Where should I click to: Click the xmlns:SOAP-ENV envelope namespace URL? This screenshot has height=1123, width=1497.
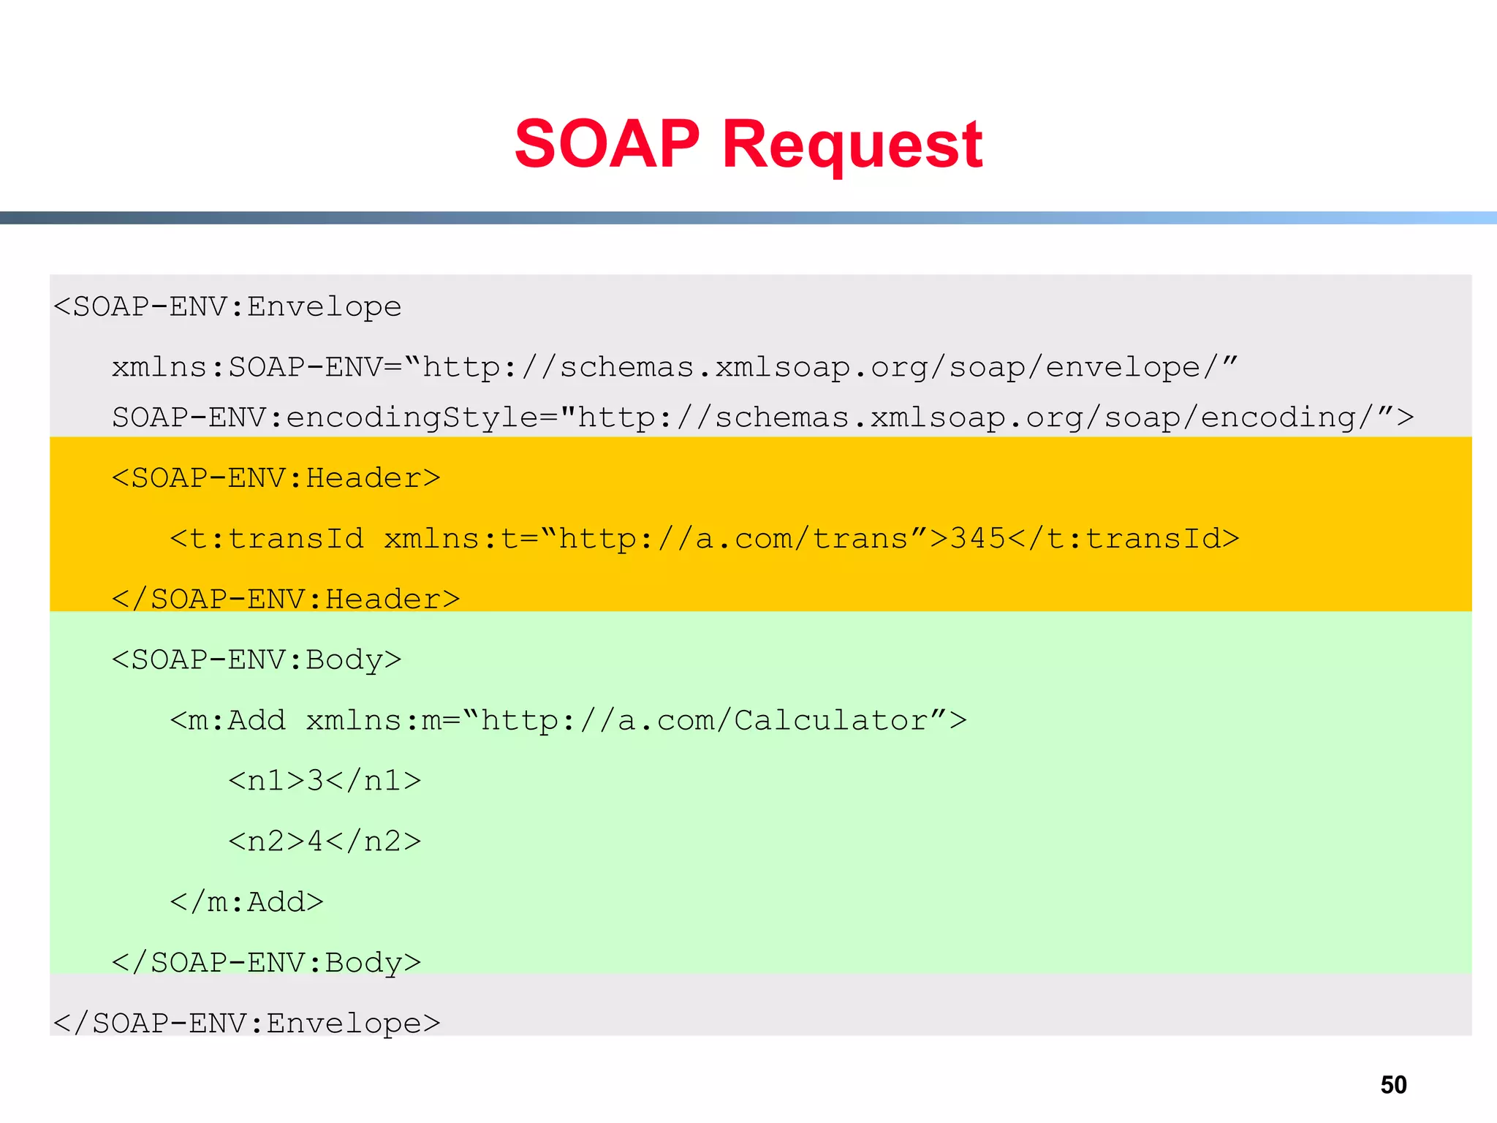[819, 367]
